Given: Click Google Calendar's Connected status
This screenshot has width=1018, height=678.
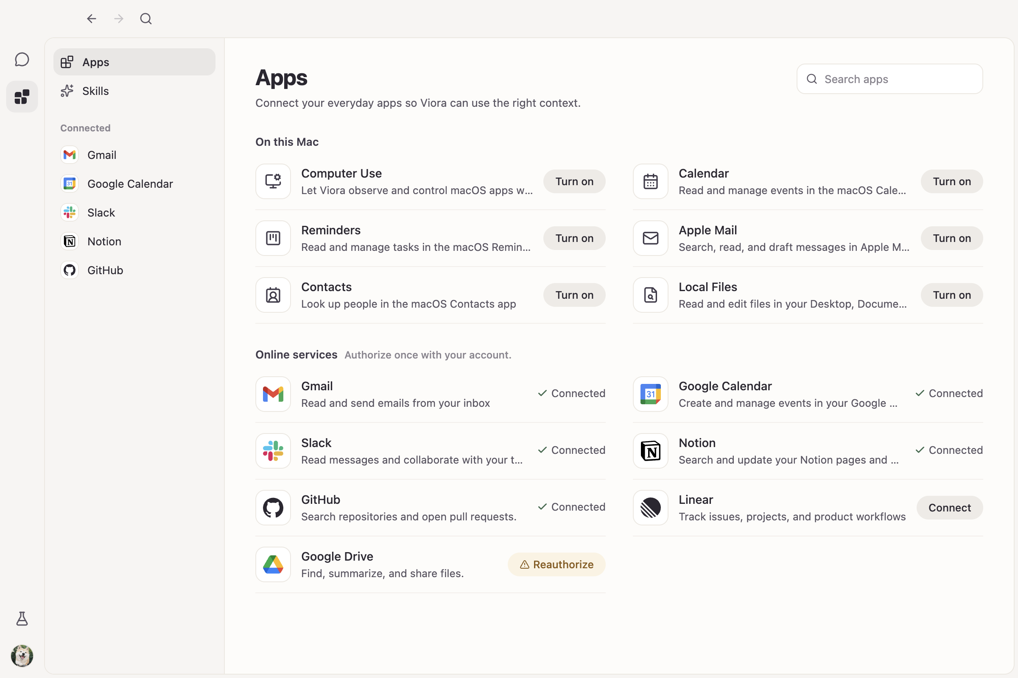Looking at the screenshot, I should [x=949, y=393].
